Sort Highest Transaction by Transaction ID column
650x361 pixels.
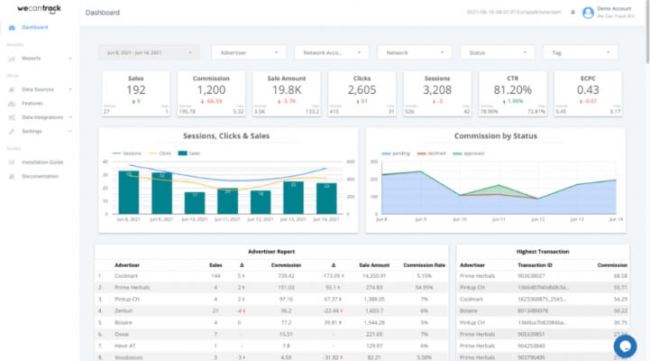coord(535,265)
